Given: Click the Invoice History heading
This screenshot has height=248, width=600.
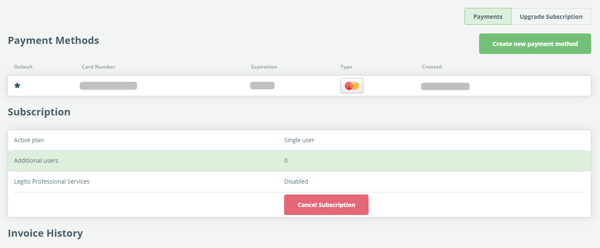Looking at the screenshot, I should 45,233.
